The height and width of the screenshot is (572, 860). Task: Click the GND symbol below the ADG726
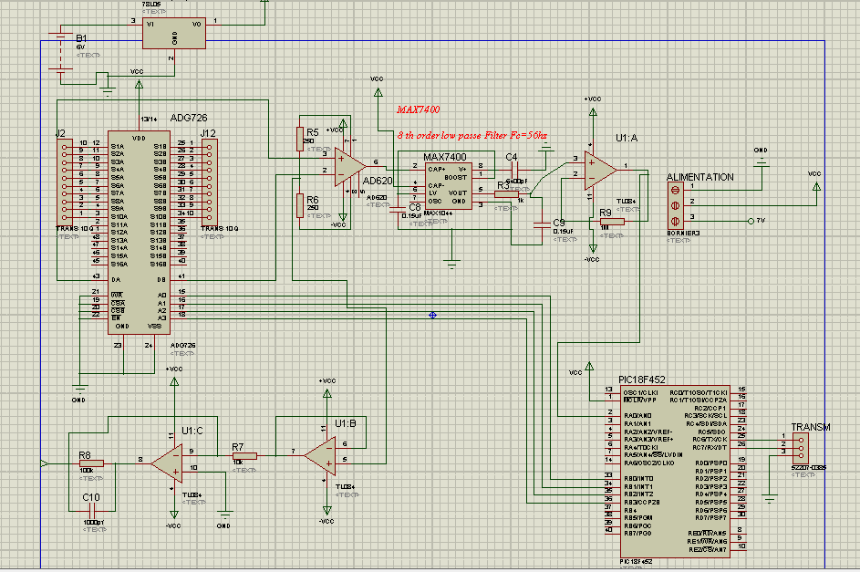click(79, 390)
